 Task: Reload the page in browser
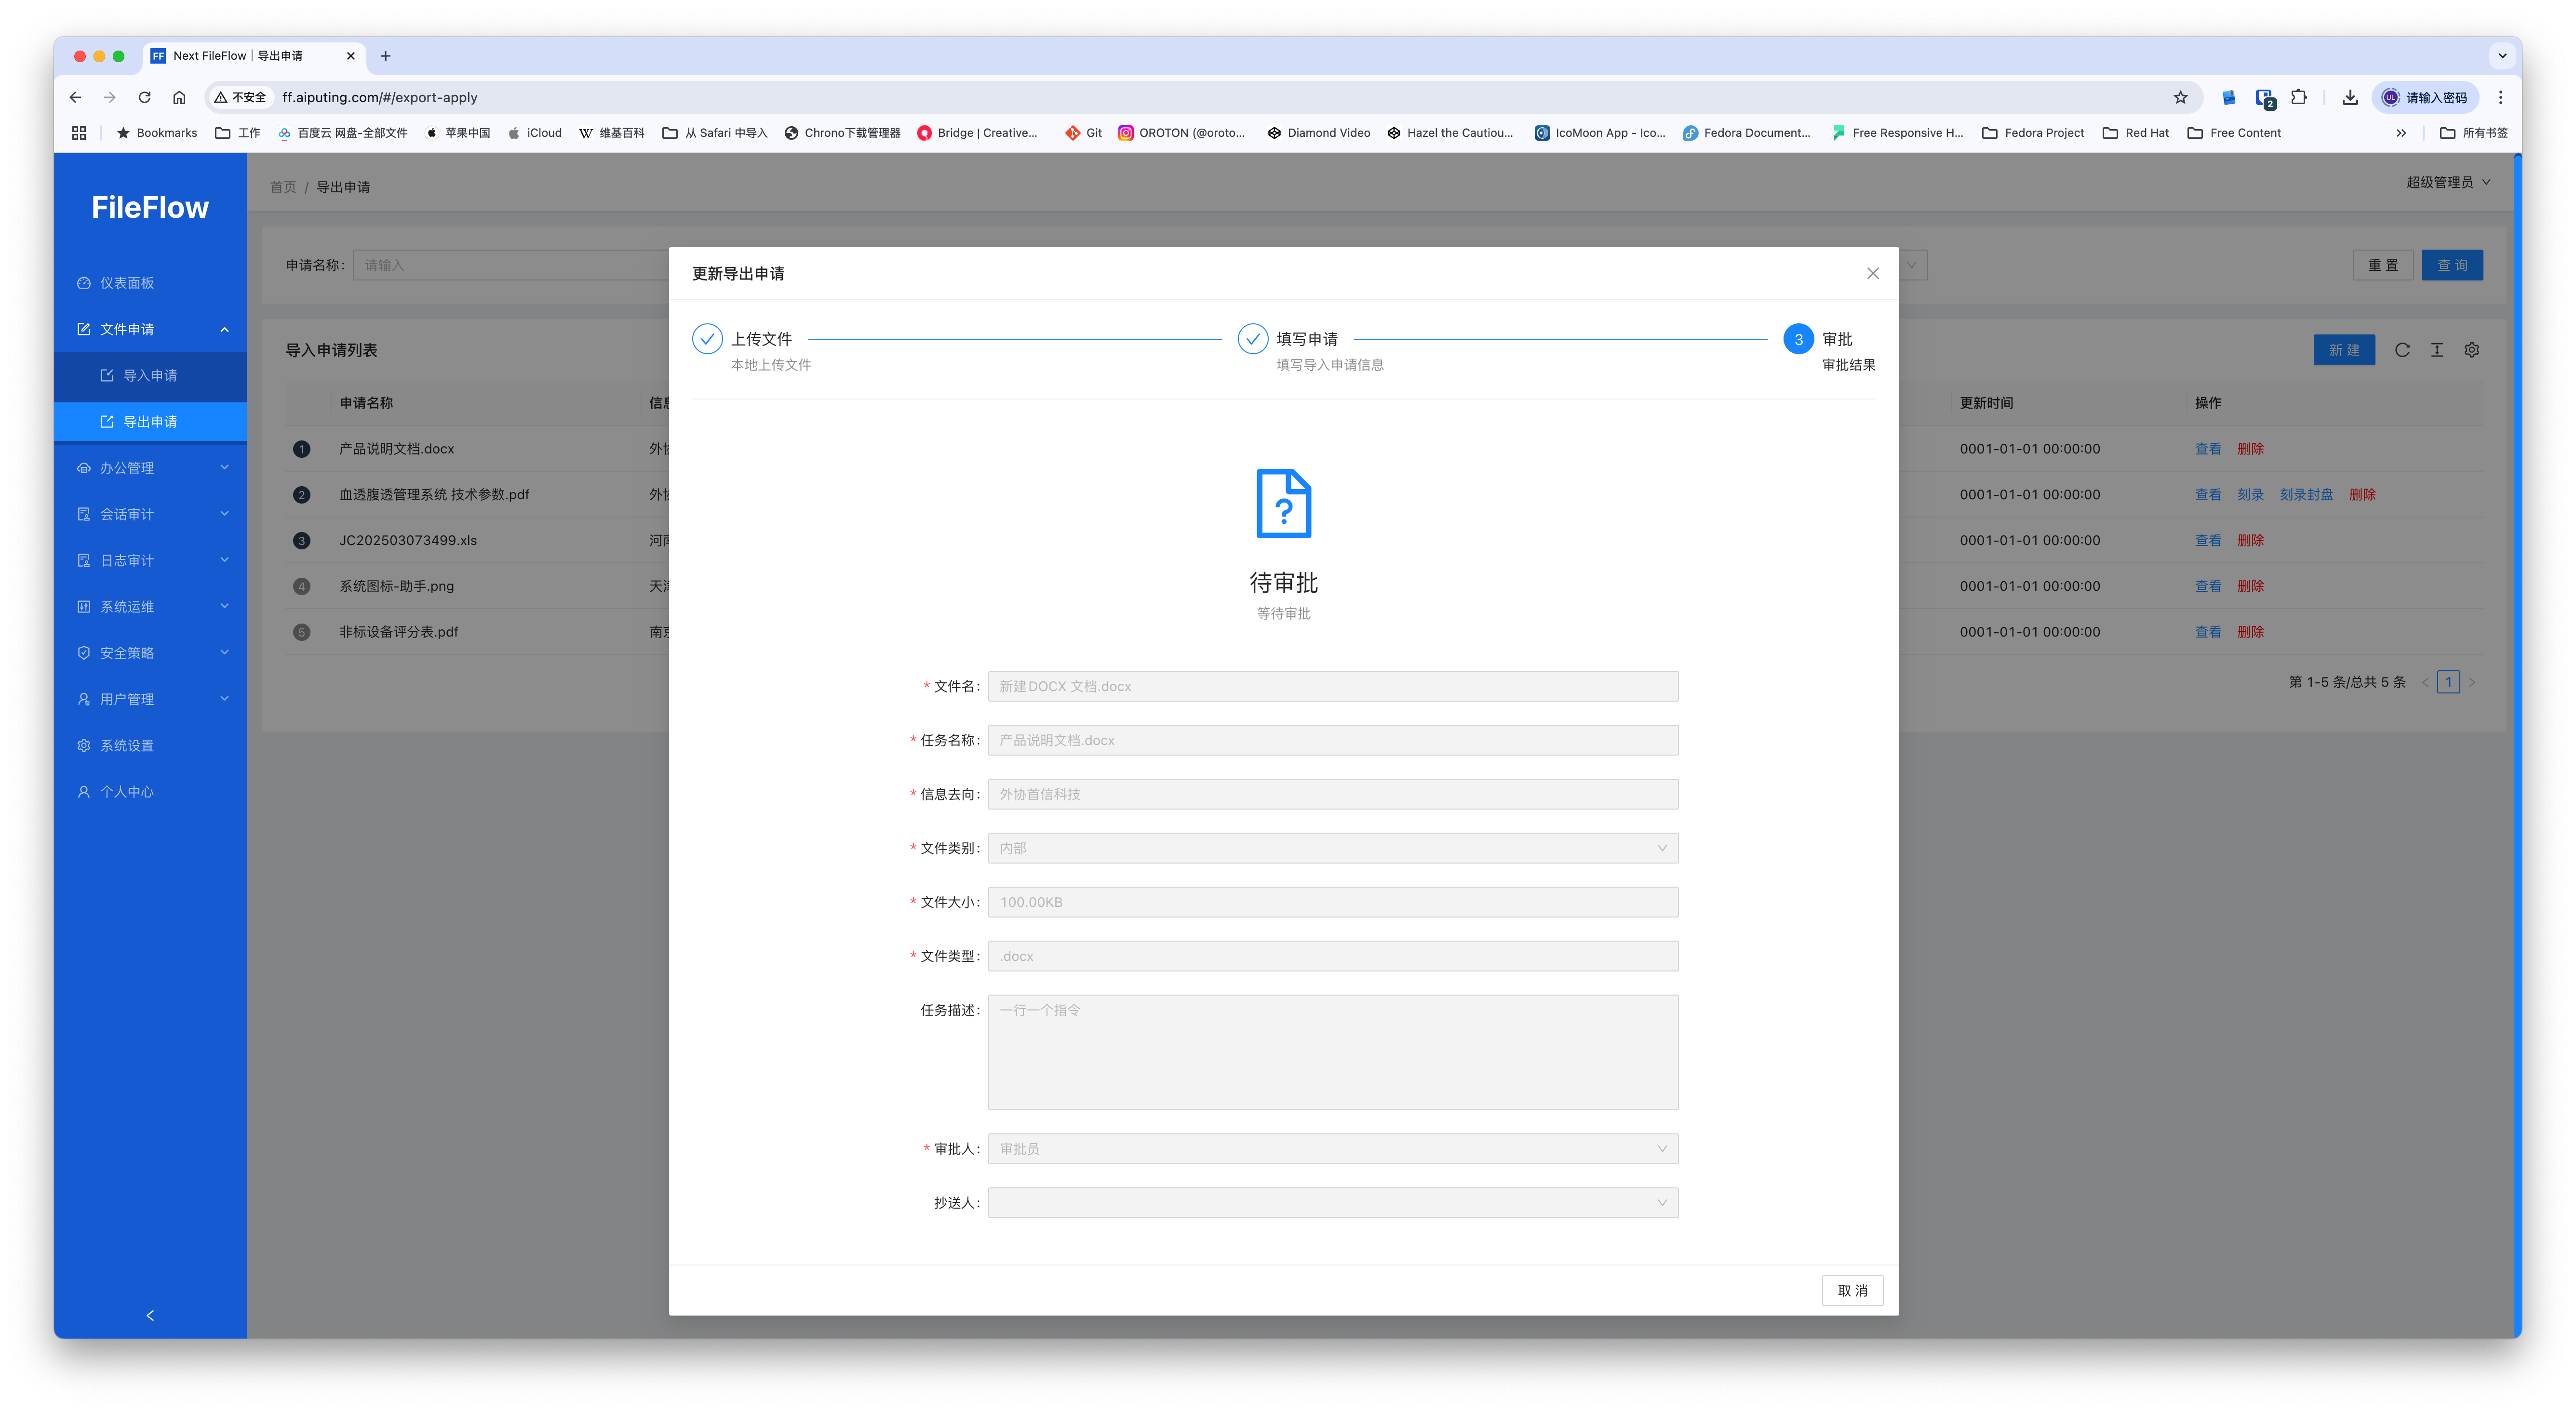144,97
